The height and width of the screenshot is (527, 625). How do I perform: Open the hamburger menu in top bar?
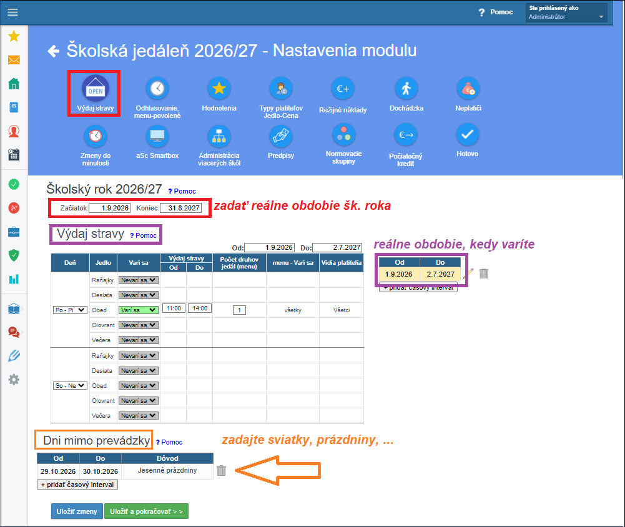click(12, 12)
